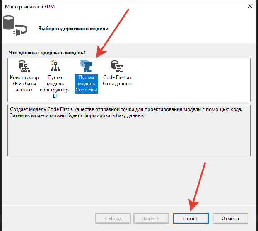Image resolution: width=258 pixels, height=231 pixels.
Task: Select the empty EF Designer model icon
Action: 55,66
